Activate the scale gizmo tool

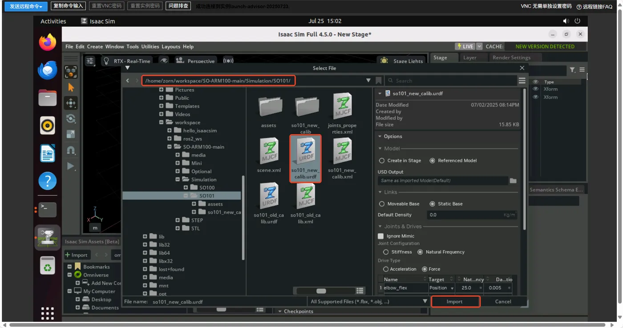pos(71,134)
